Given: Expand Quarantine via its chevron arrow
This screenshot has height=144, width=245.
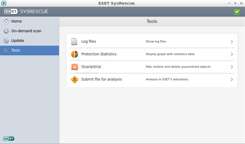Looking at the screenshot, I should click(232, 67).
